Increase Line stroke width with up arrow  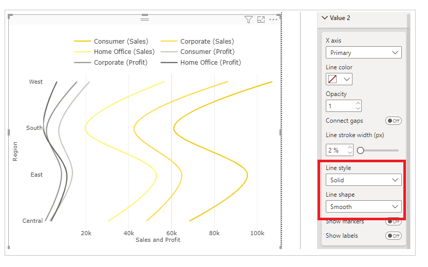coord(350,147)
